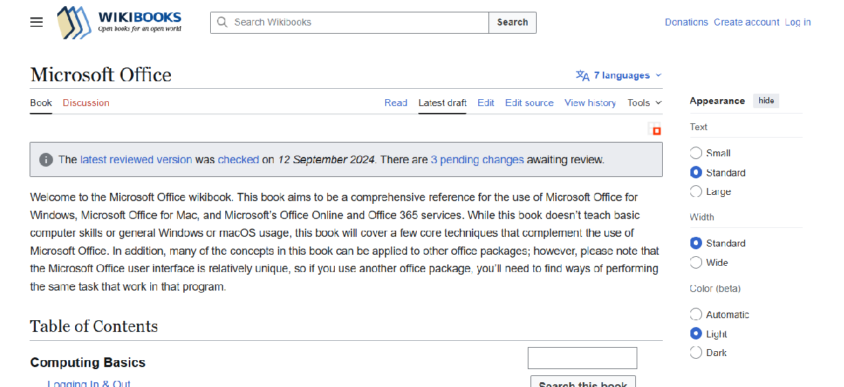Click the checked link
The image size is (844, 387).
238,160
